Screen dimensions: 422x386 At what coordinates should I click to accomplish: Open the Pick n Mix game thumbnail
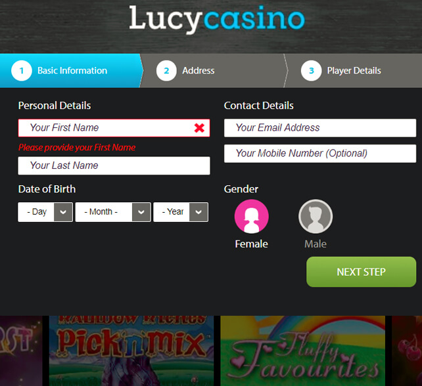click(x=131, y=351)
